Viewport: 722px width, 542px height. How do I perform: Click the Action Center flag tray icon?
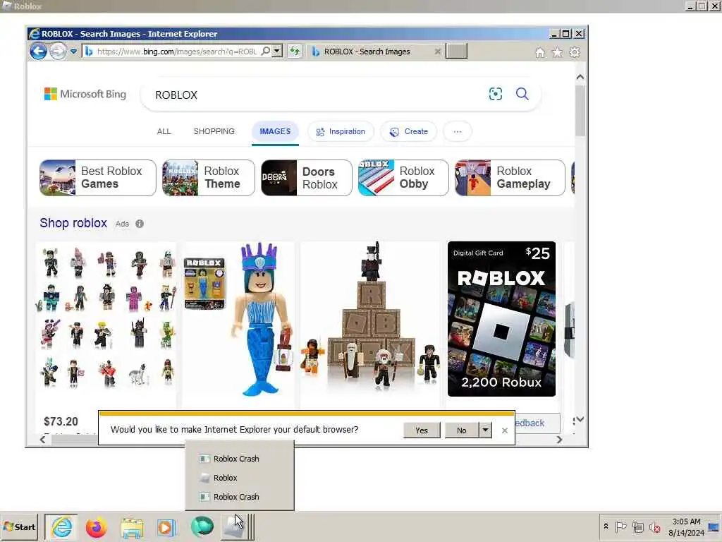[620, 526]
